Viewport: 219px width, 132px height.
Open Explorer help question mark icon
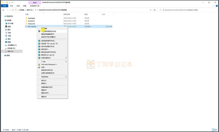pyautogui.click(x=217, y=6)
